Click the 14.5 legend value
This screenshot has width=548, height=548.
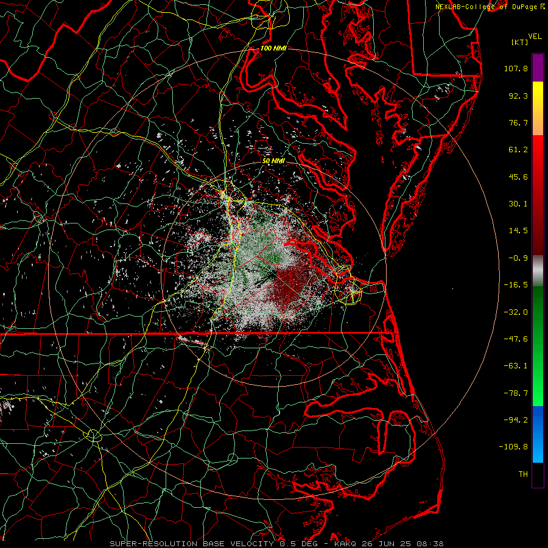click(x=518, y=231)
